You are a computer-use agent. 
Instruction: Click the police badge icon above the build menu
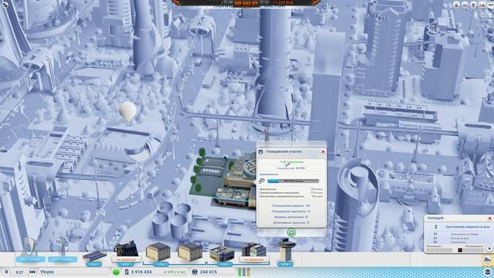coord(29,246)
